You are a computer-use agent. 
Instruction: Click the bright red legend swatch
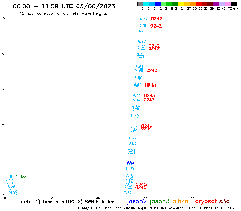199,4
